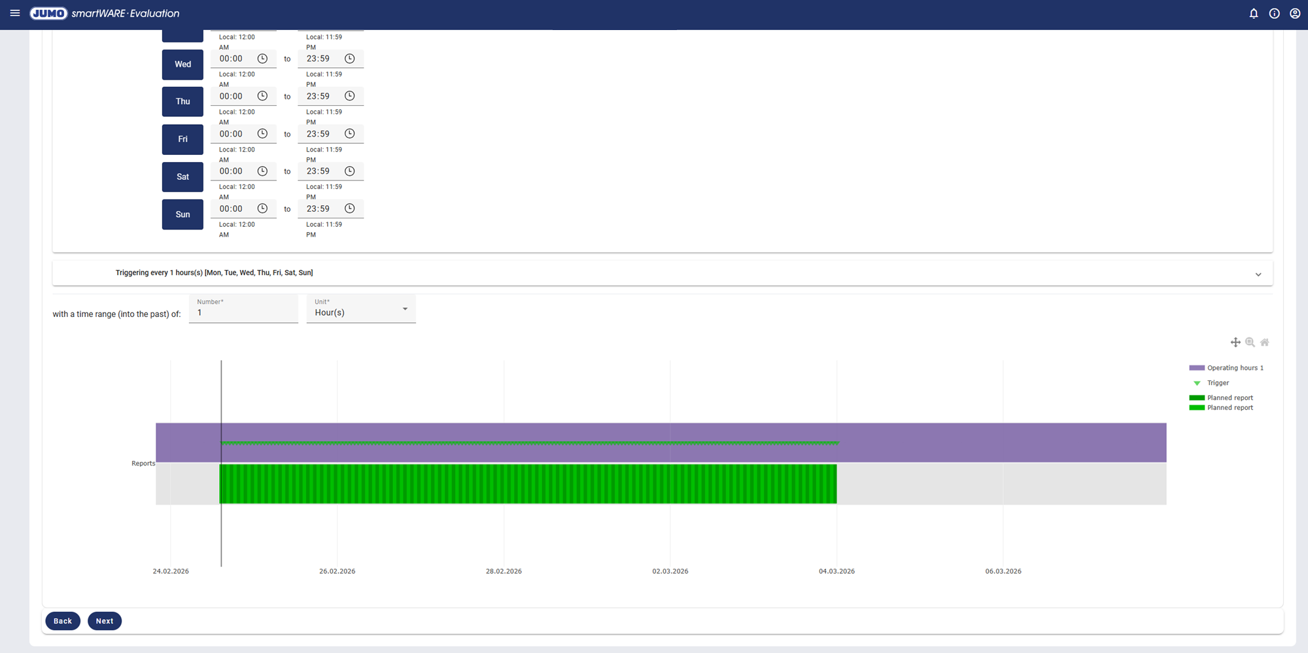Select the chart zoom tool
The height and width of the screenshot is (653, 1308).
click(1250, 343)
